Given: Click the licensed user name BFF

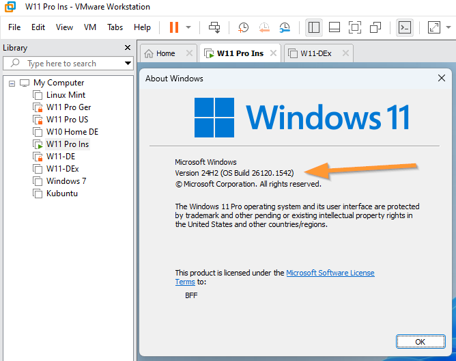Looking at the screenshot, I should click(191, 295).
